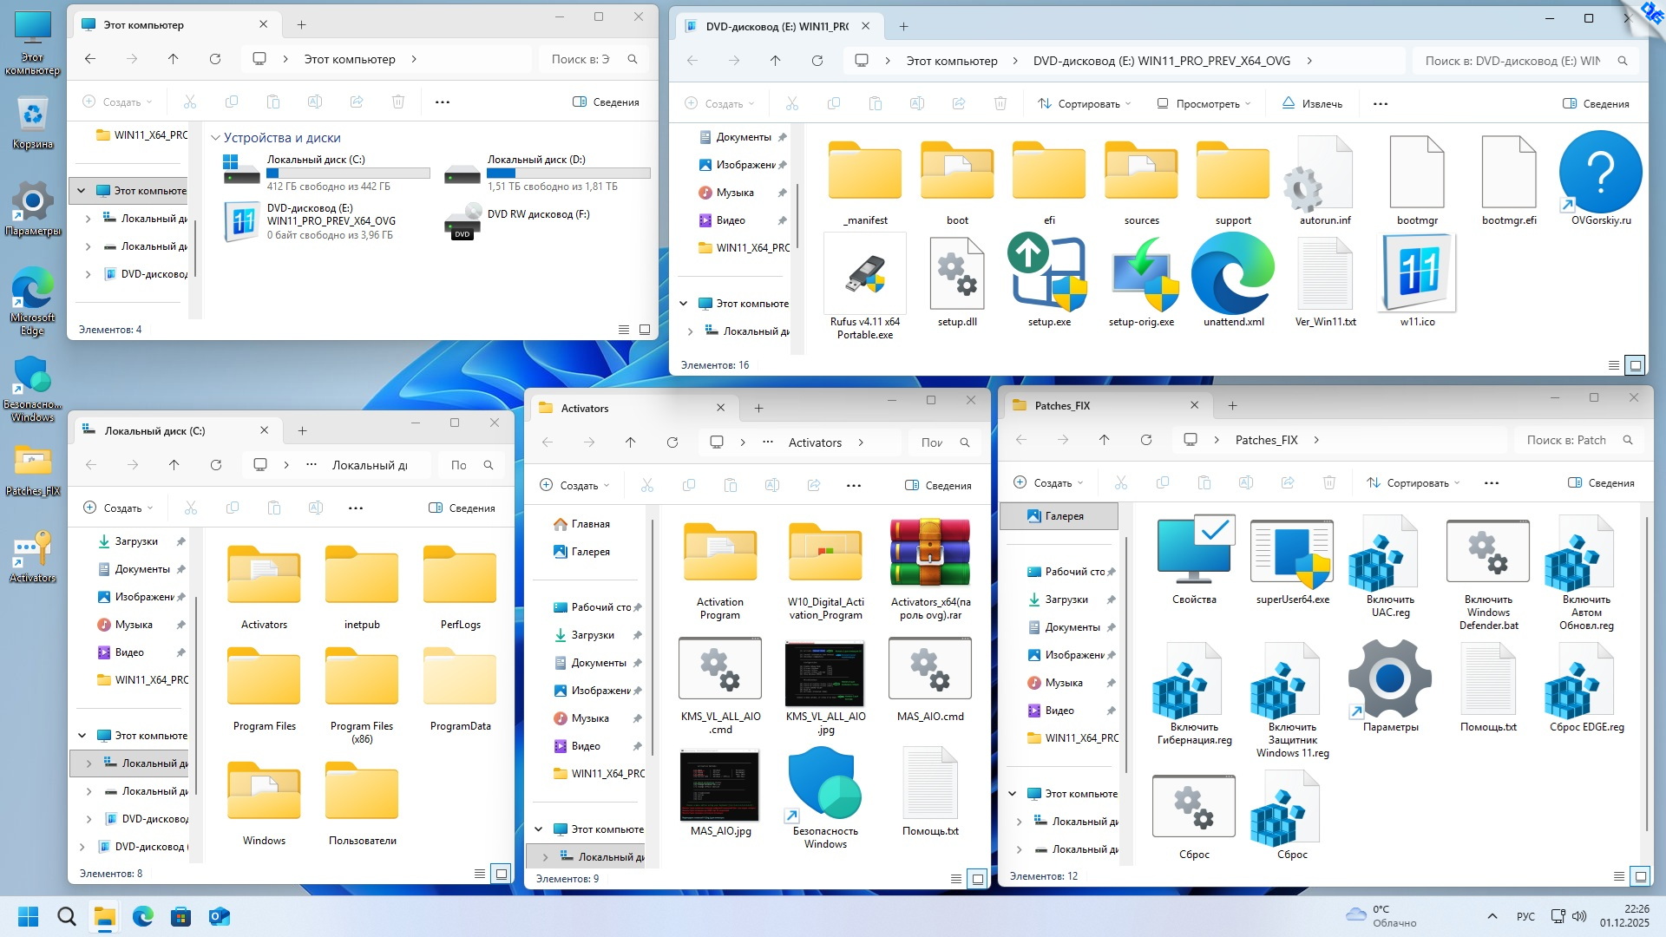
Task: Toggle large icons view in Activators window
Action: 978,879
